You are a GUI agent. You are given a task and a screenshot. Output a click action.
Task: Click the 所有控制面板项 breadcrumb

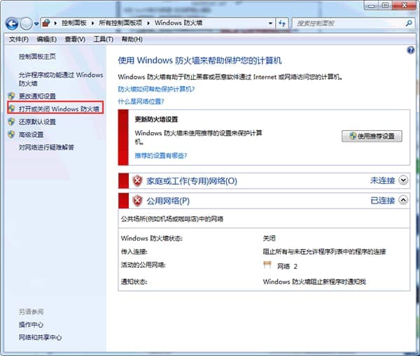(x=120, y=23)
